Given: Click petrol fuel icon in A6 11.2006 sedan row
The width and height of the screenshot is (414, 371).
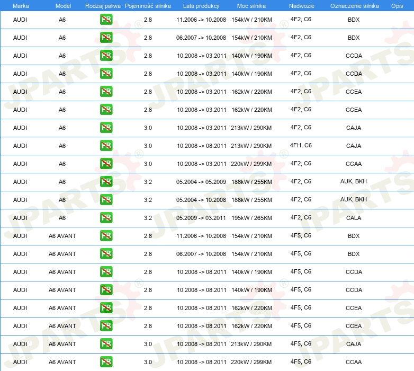Looking at the screenshot, I should (106, 20).
